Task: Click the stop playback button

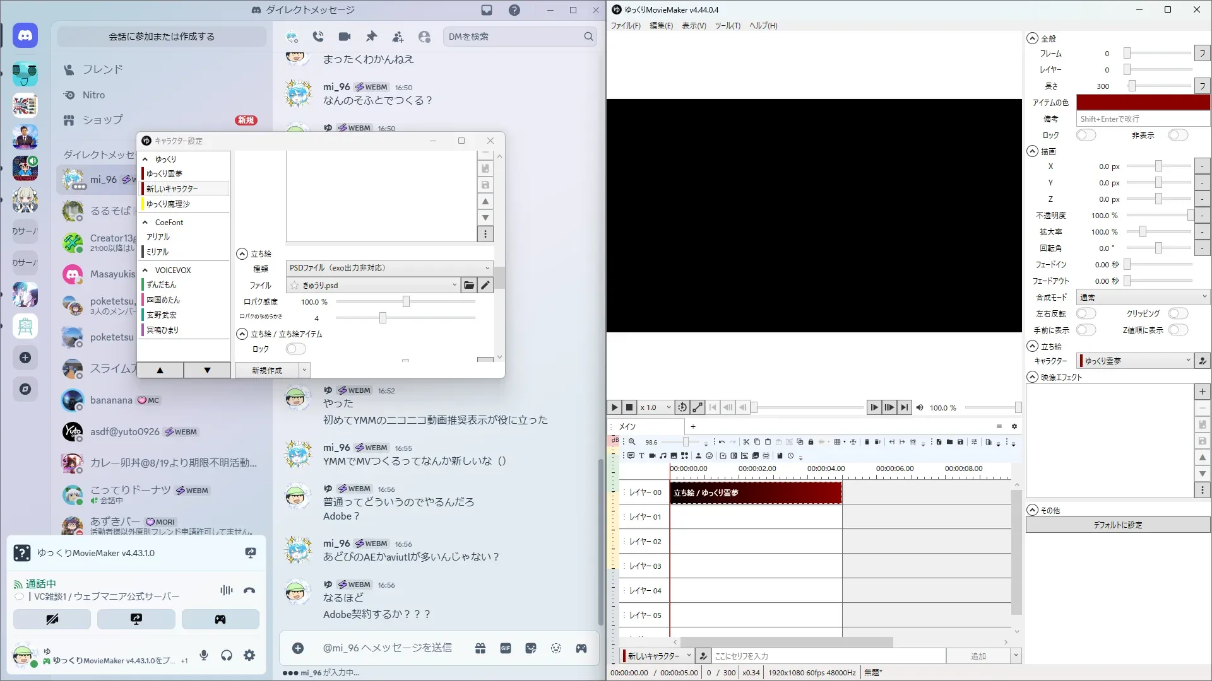Action: [629, 407]
